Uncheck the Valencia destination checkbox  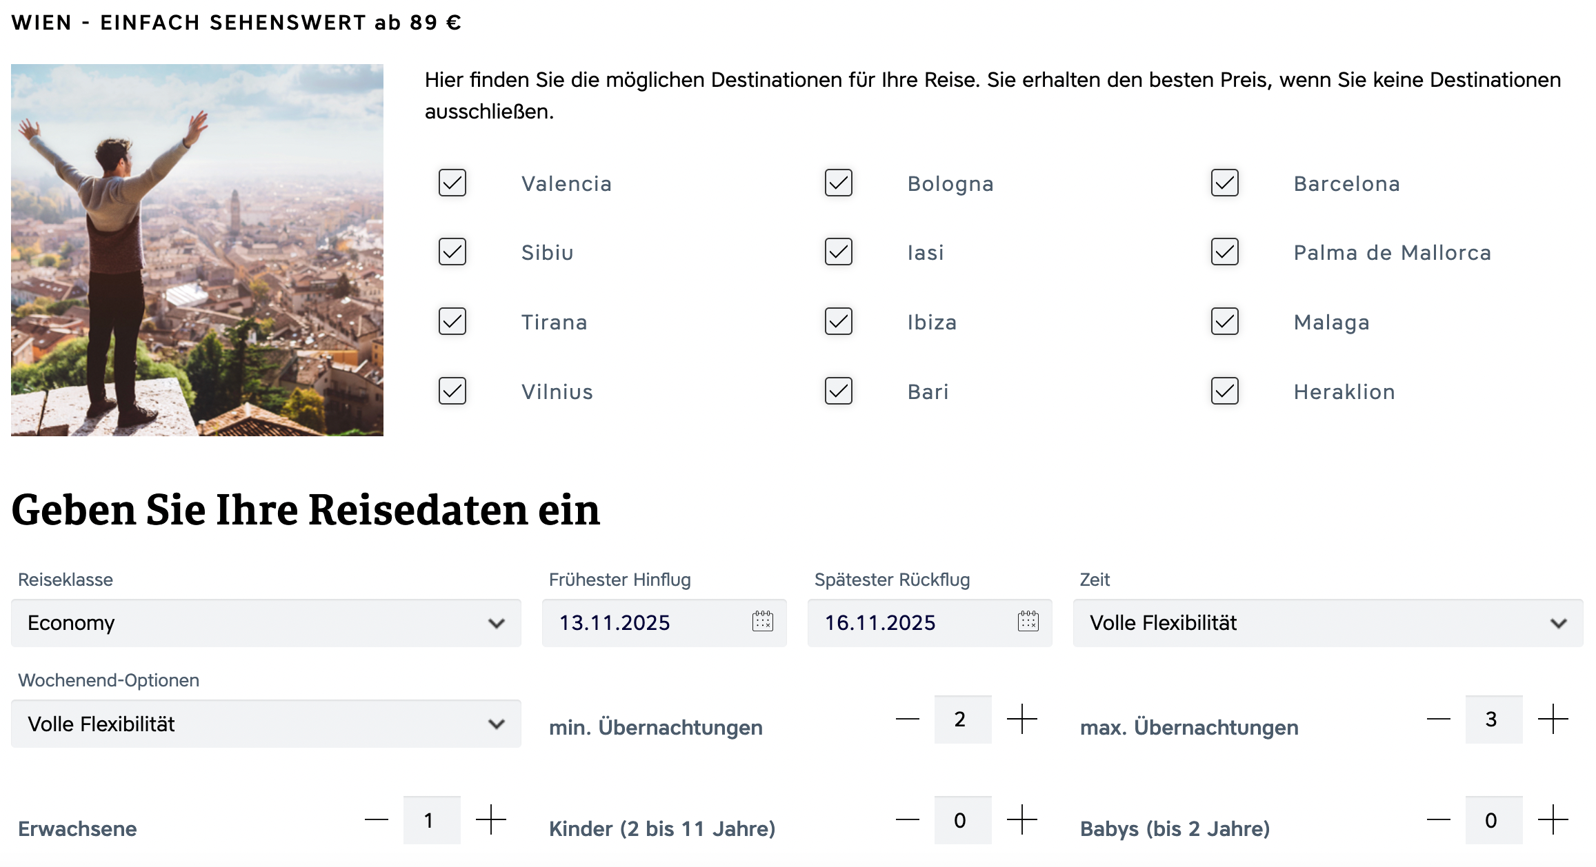point(452,183)
